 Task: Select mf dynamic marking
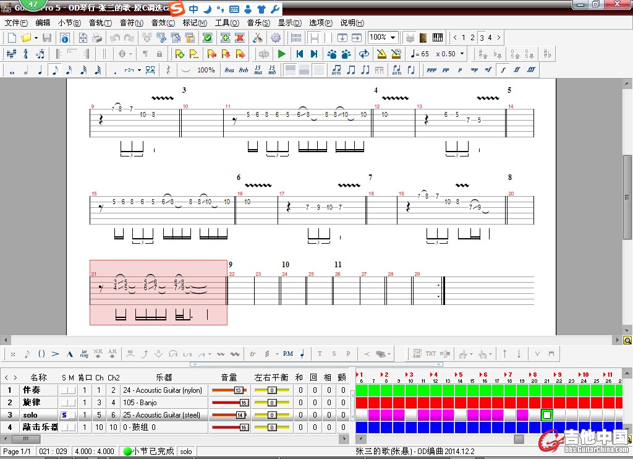click(488, 70)
